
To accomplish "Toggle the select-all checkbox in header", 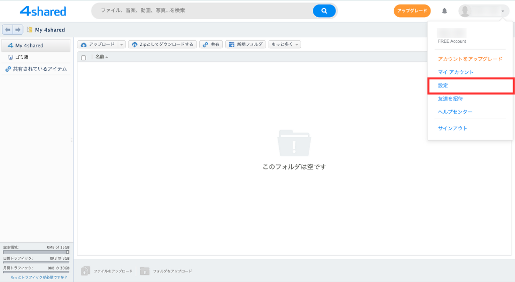I will coord(83,57).
